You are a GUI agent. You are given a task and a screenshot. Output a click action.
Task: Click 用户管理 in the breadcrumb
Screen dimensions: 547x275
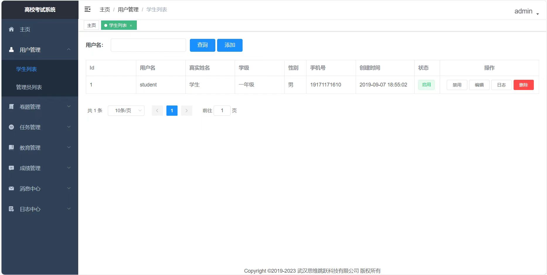tap(128, 10)
